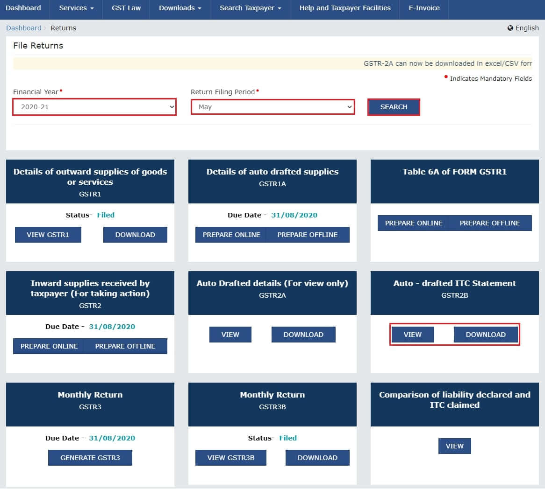Screen dimensions: 545x489
Task: Download the filed GSTR1 return
Action: click(x=135, y=234)
